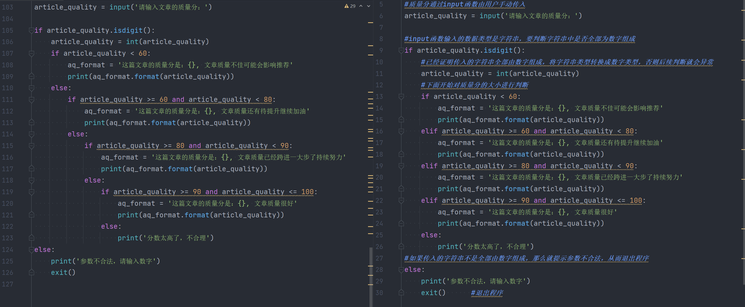Click 'int(article_quality)' on left line 106
Image resolution: width=745 pixels, height=307 pixels.
click(167, 42)
